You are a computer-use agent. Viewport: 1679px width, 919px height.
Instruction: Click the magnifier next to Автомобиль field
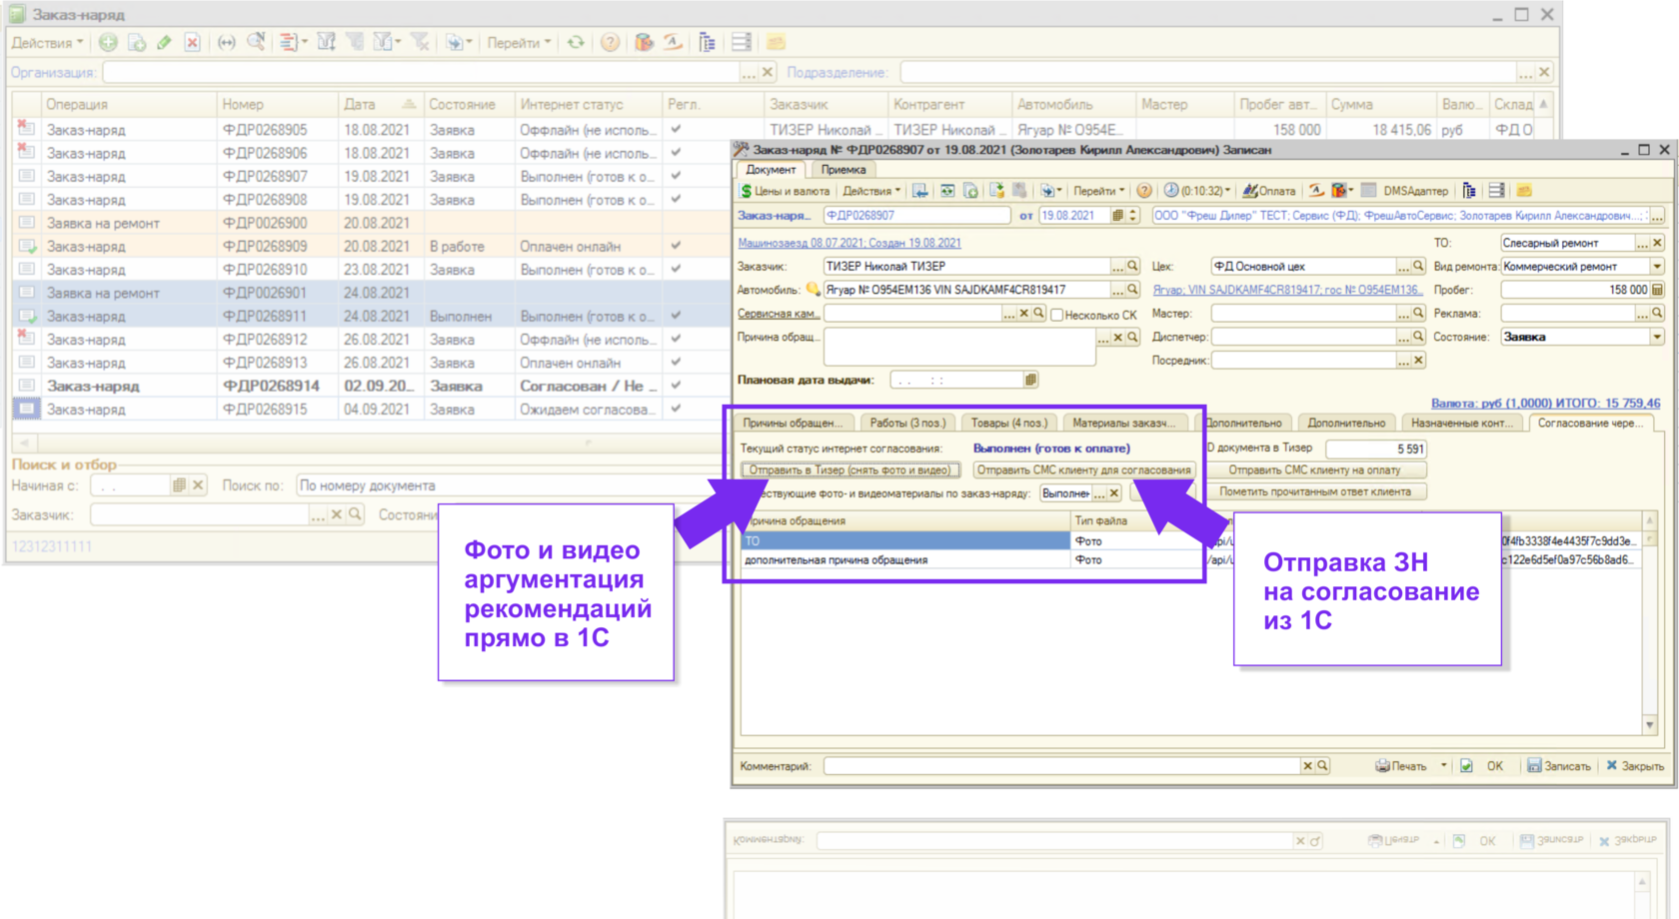[x=1132, y=290]
